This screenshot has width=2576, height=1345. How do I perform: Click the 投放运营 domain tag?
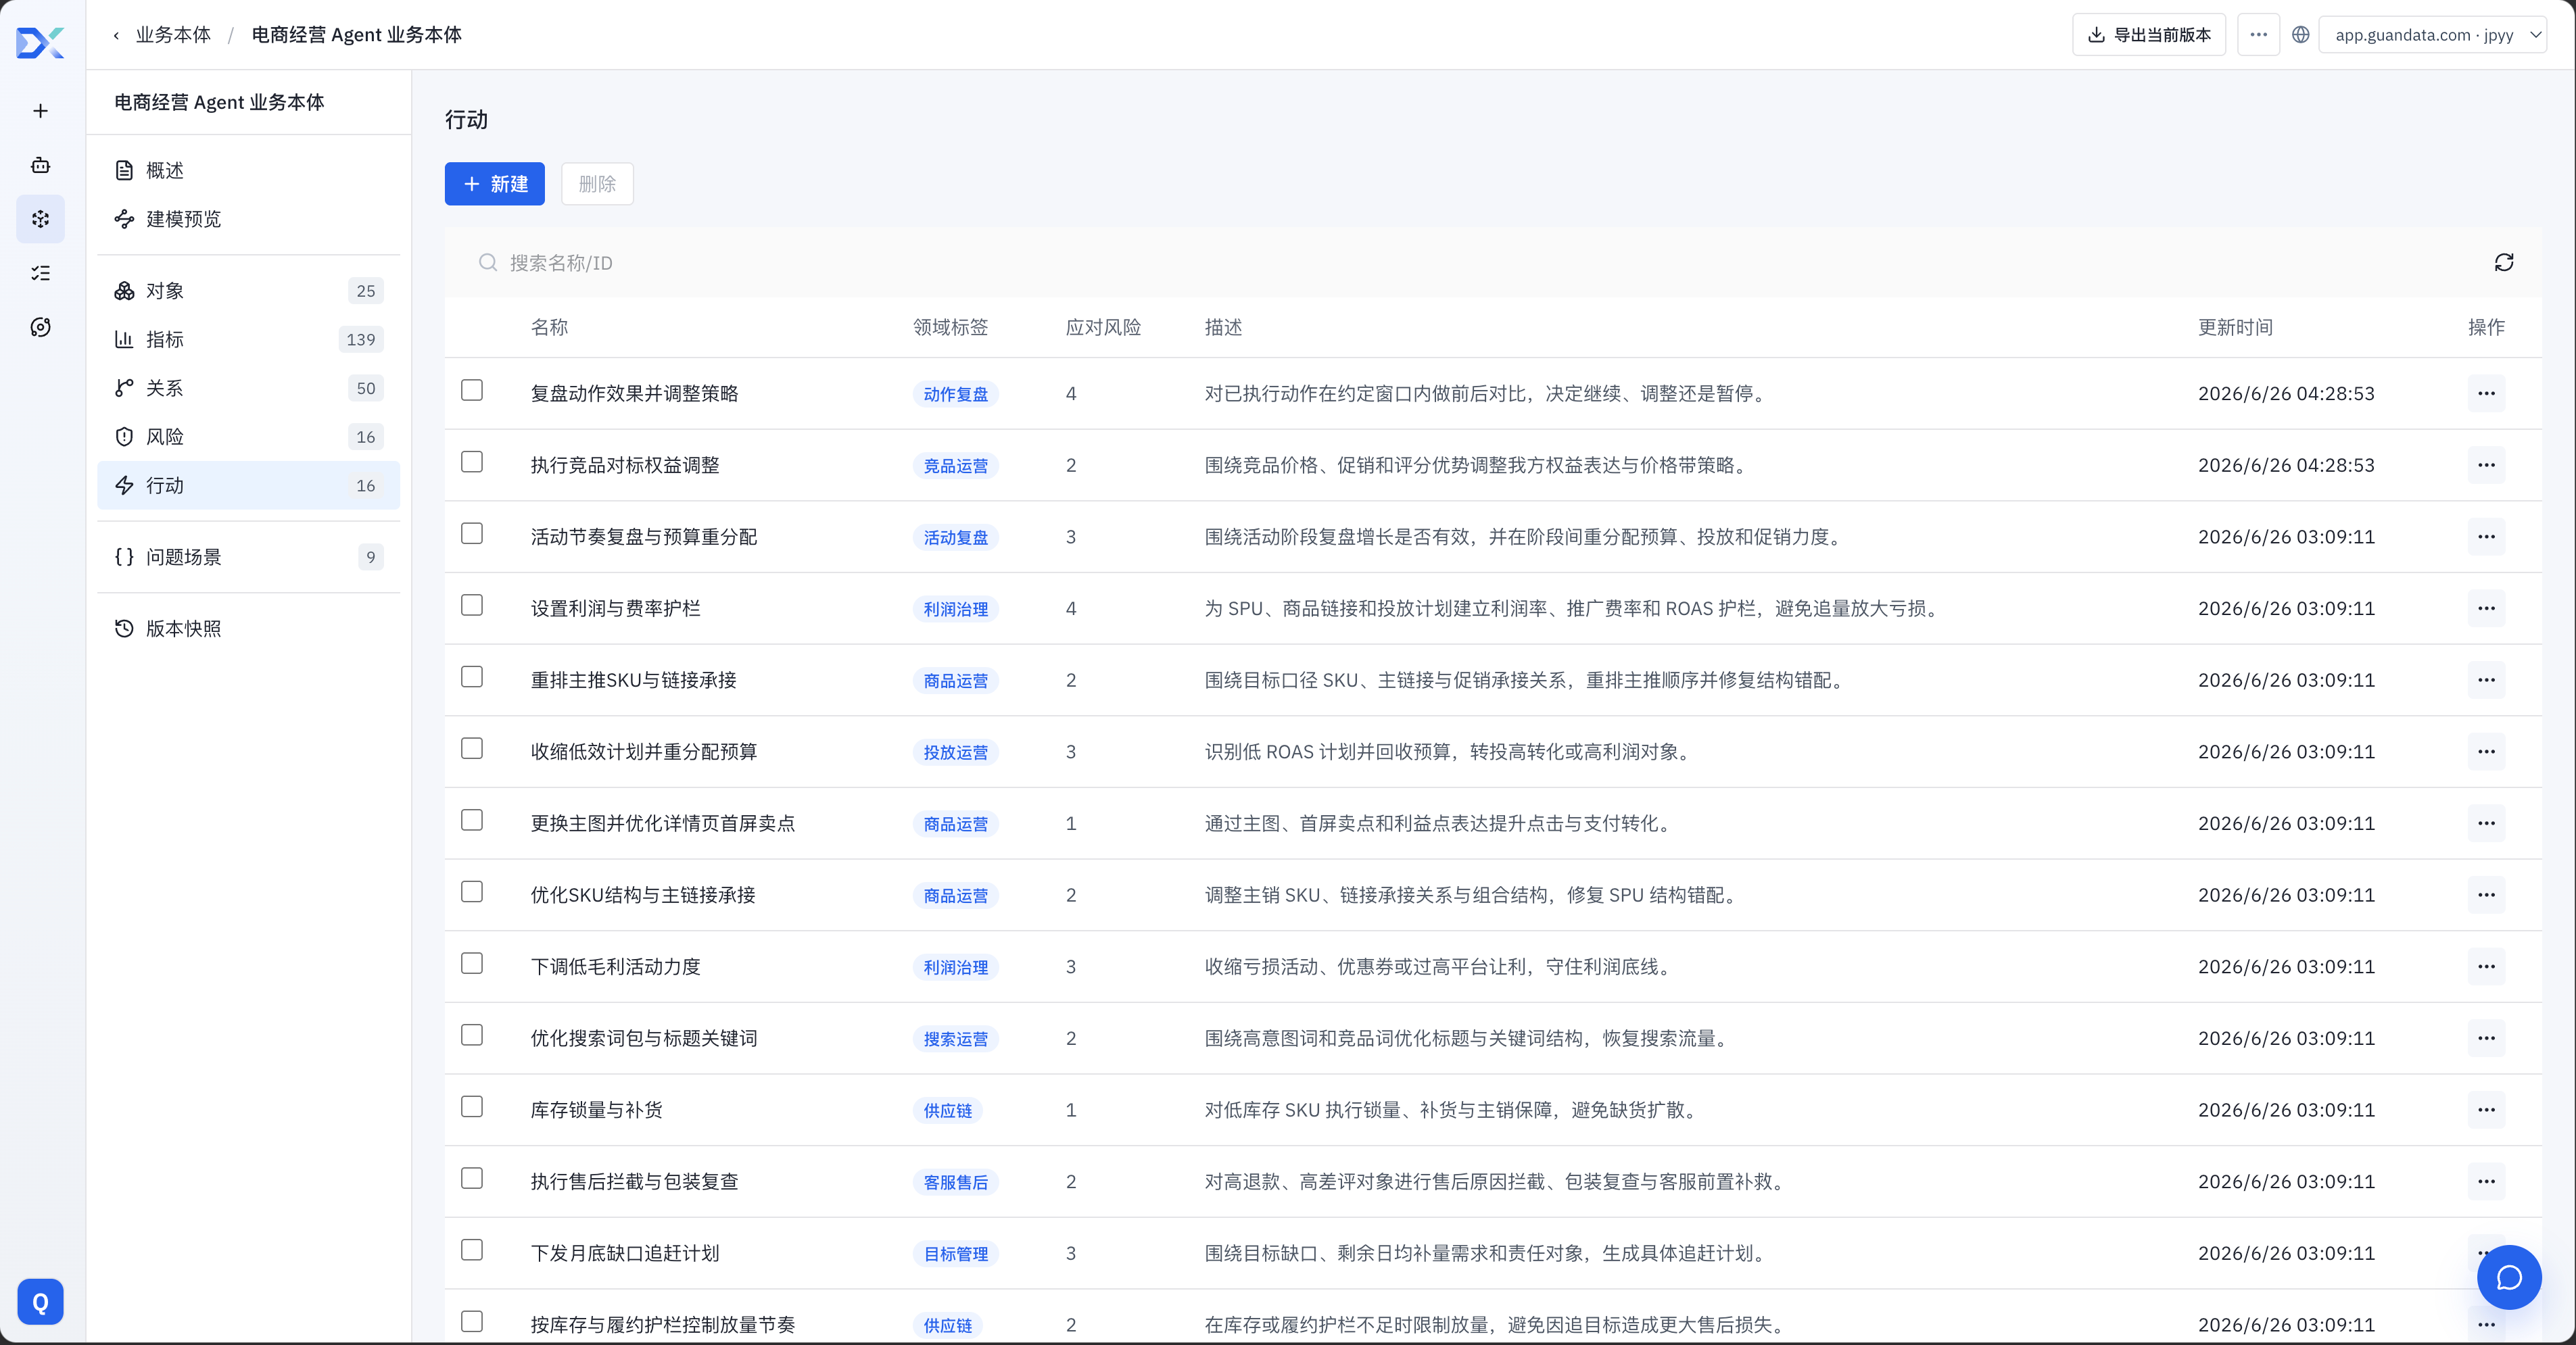pos(955,753)
